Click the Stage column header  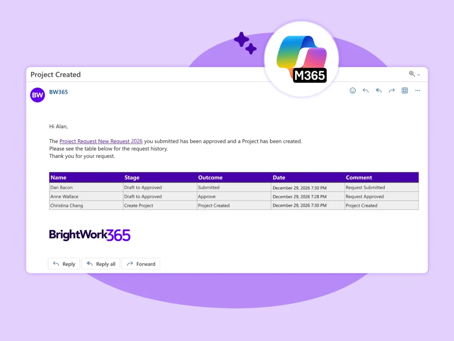[160, 177]
